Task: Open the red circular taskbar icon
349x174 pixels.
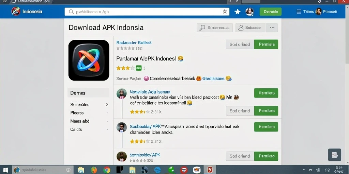Action: (x=184, y=170)
